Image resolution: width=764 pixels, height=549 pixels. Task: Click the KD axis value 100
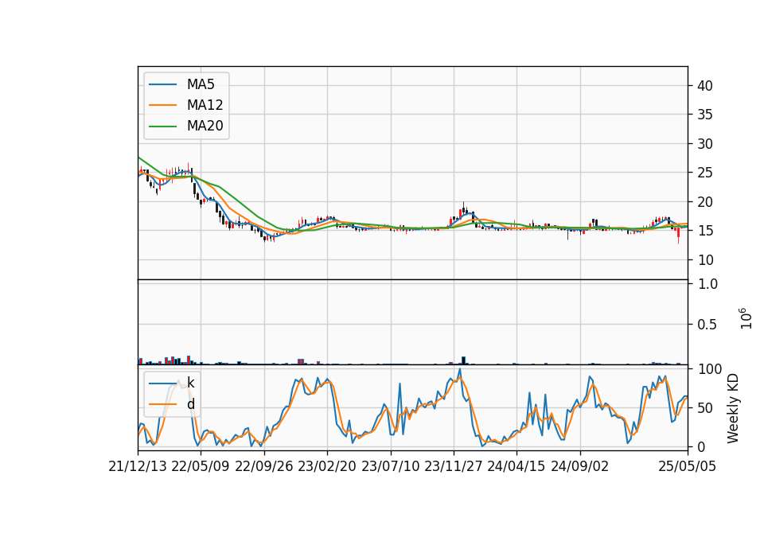point(709,369)
